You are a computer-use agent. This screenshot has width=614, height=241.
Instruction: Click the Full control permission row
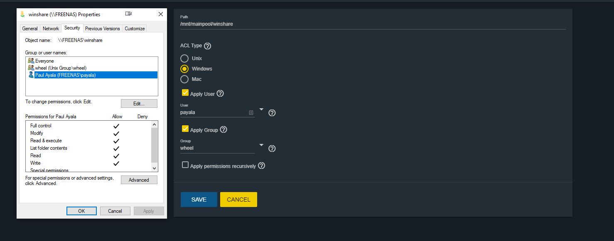(x=89, y=126)
